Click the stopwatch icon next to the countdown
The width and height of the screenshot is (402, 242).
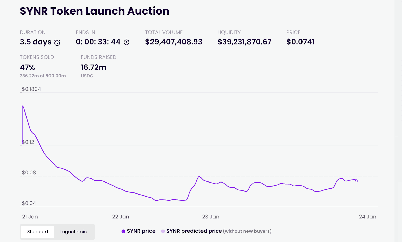click(127, 42)
